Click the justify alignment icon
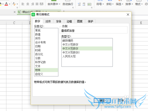Image resolution: width=148 pixels, height=111 pixels. tap(37, 4)
